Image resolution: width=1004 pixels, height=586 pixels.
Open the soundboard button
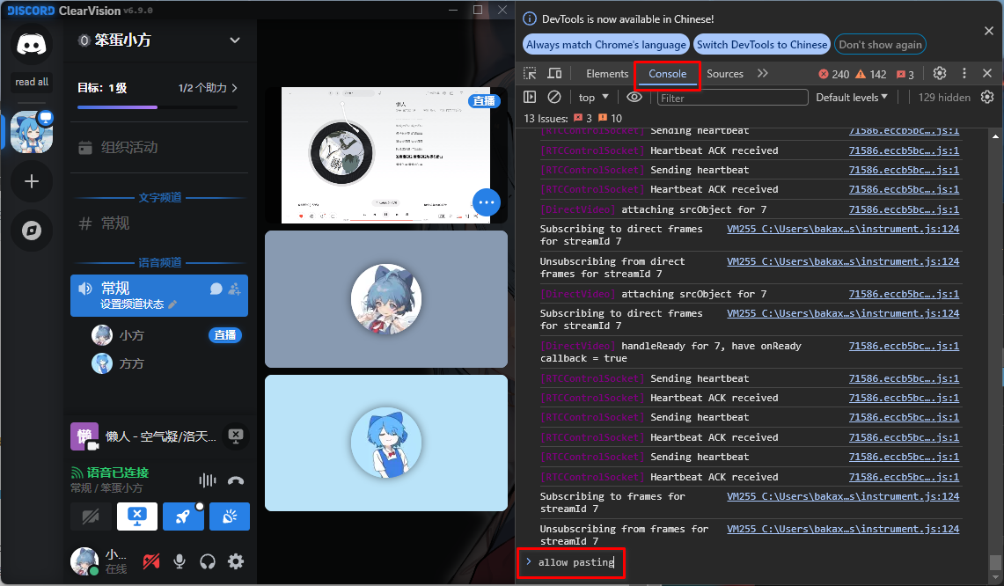pos(229,516)
